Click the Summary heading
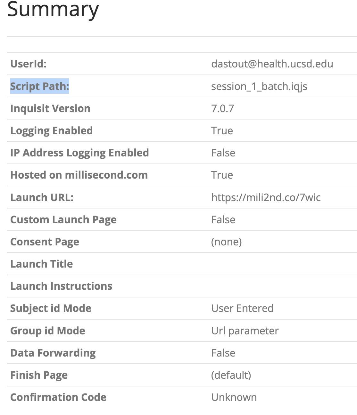This screenshot has width=357, height=415. (x=53, y=10)
